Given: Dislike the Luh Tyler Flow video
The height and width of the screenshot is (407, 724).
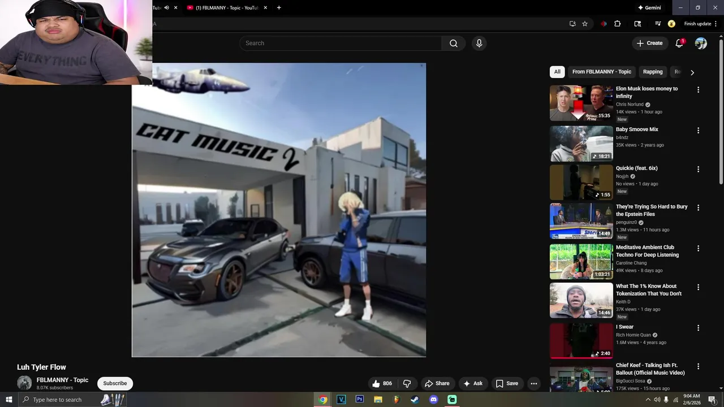Looking at the screenshot, I should pos(407,383).
